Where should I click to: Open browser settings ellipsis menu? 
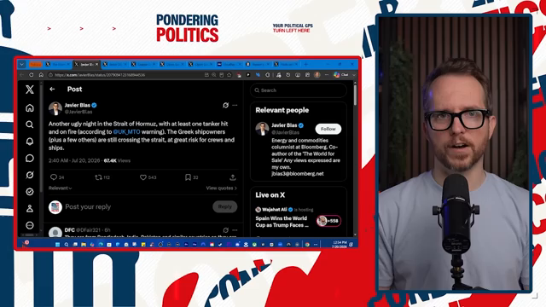coord(327,75)
